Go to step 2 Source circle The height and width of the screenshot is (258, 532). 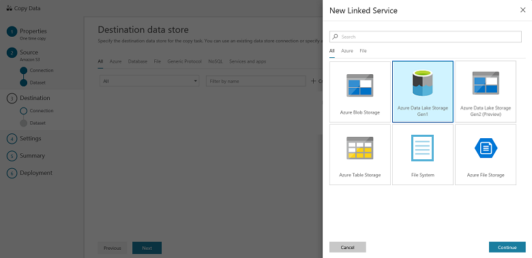coord(12,53)
